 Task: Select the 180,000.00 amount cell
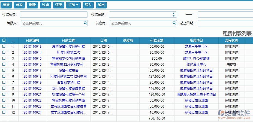click(157, 94)
